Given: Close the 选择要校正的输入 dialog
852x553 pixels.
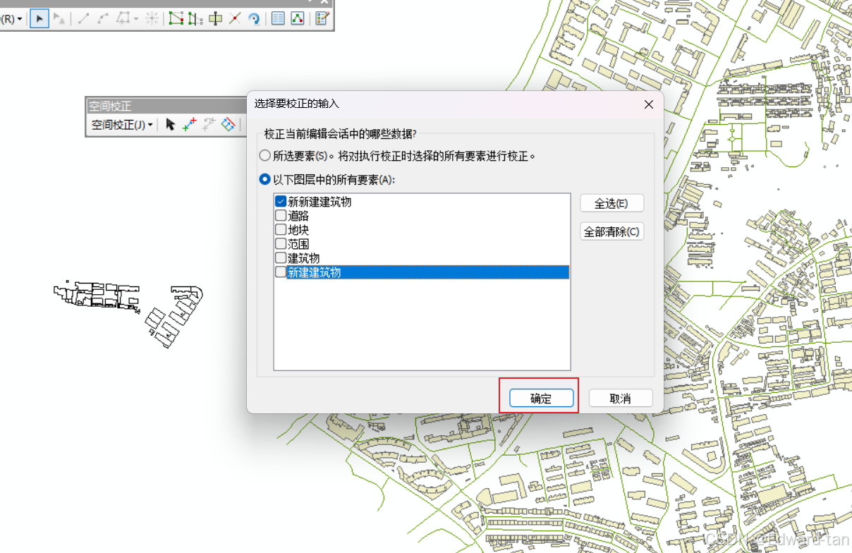Looking at the screenshot, I should 649,104.
